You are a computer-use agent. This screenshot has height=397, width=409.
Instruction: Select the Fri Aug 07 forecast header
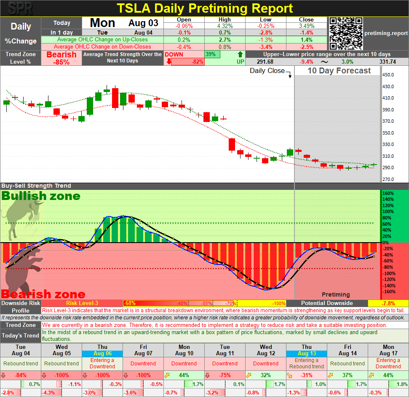pos(143,350)
